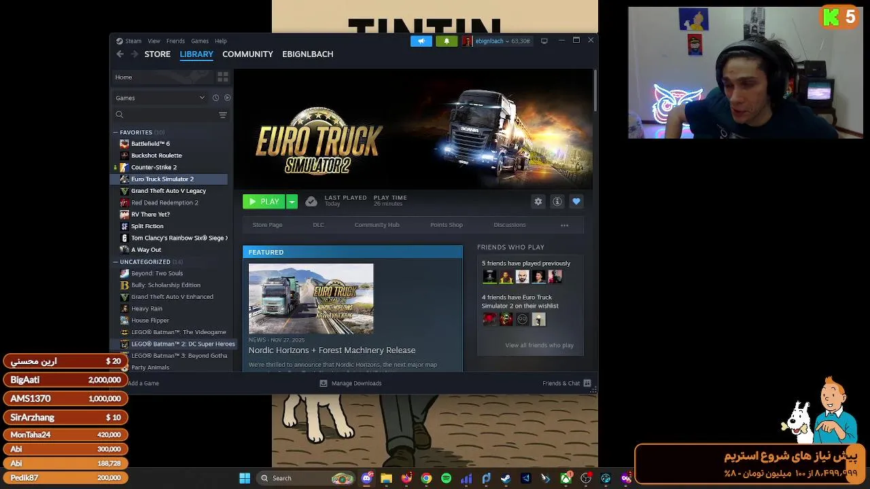
Task: Open the Help menu
Action: [x=221, y=41]
